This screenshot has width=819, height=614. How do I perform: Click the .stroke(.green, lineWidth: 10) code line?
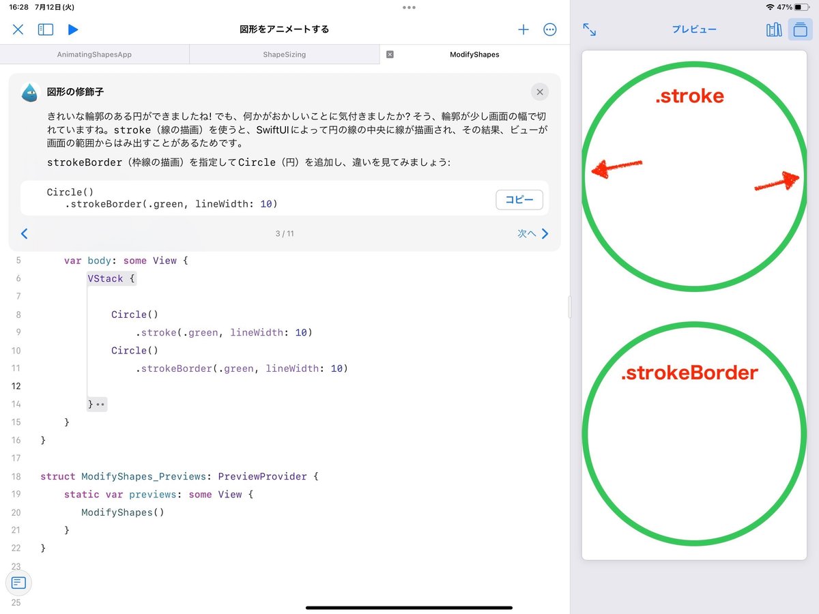tap(224, 332)
